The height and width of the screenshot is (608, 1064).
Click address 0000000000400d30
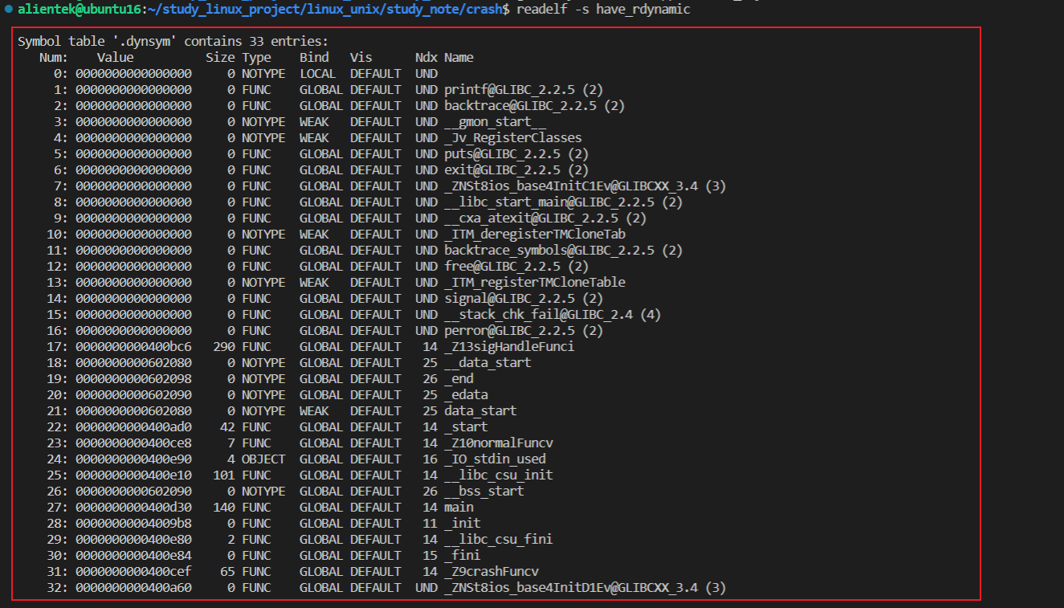pos(133,507)
